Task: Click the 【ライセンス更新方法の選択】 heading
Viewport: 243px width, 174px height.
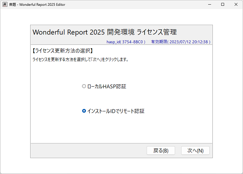Action: 63,51
